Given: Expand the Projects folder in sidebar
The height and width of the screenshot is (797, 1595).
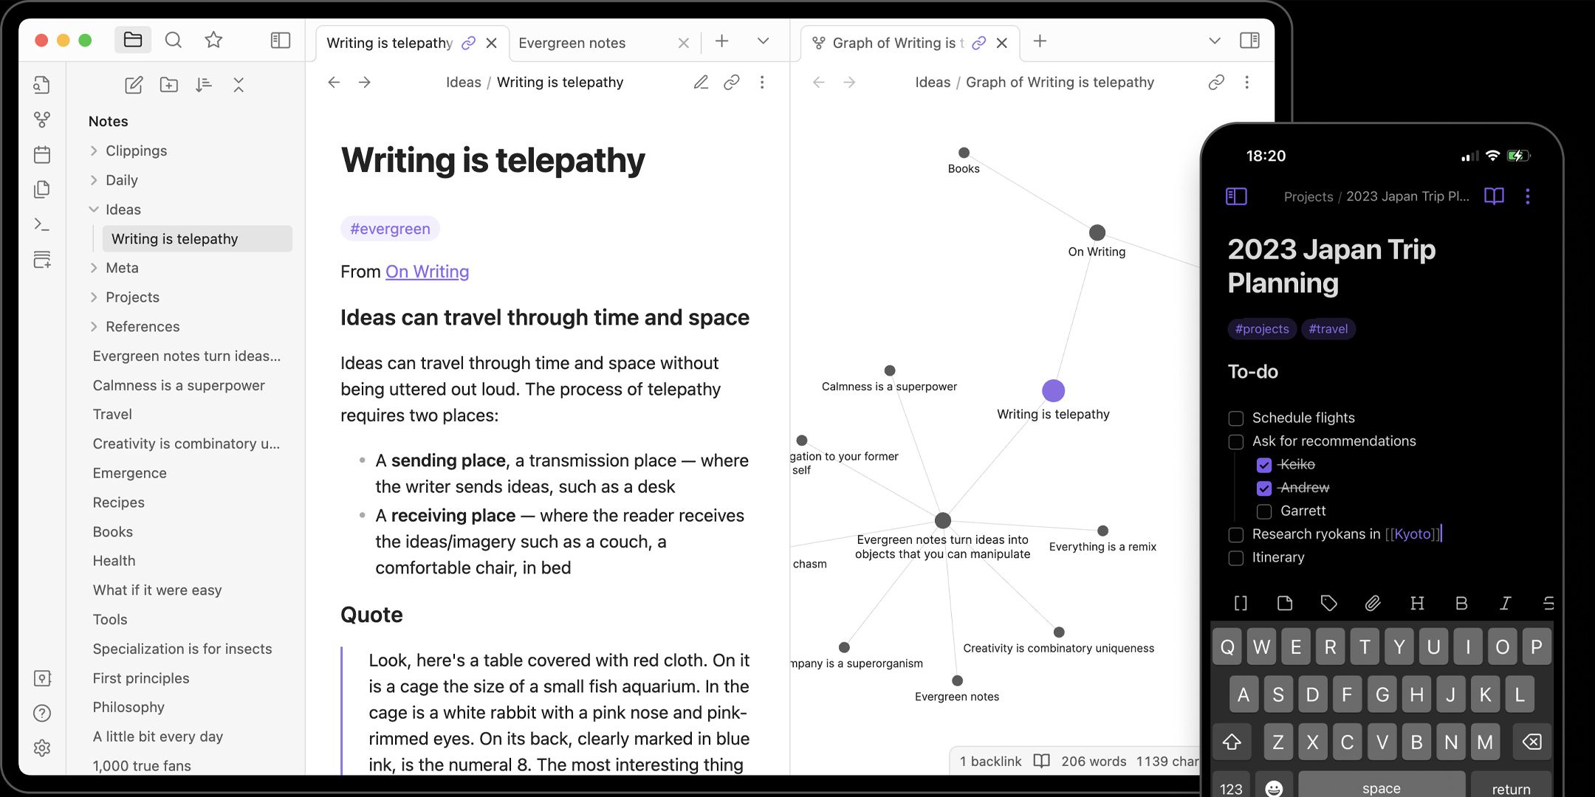Looking at the screenshot, I should [94, 296].
